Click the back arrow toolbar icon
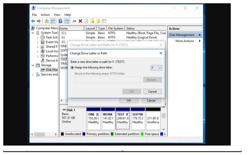 [33, 21]
